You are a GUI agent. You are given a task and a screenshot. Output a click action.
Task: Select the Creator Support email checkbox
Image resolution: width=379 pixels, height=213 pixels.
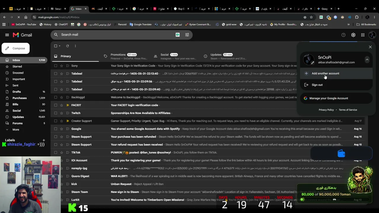(55, 121)
